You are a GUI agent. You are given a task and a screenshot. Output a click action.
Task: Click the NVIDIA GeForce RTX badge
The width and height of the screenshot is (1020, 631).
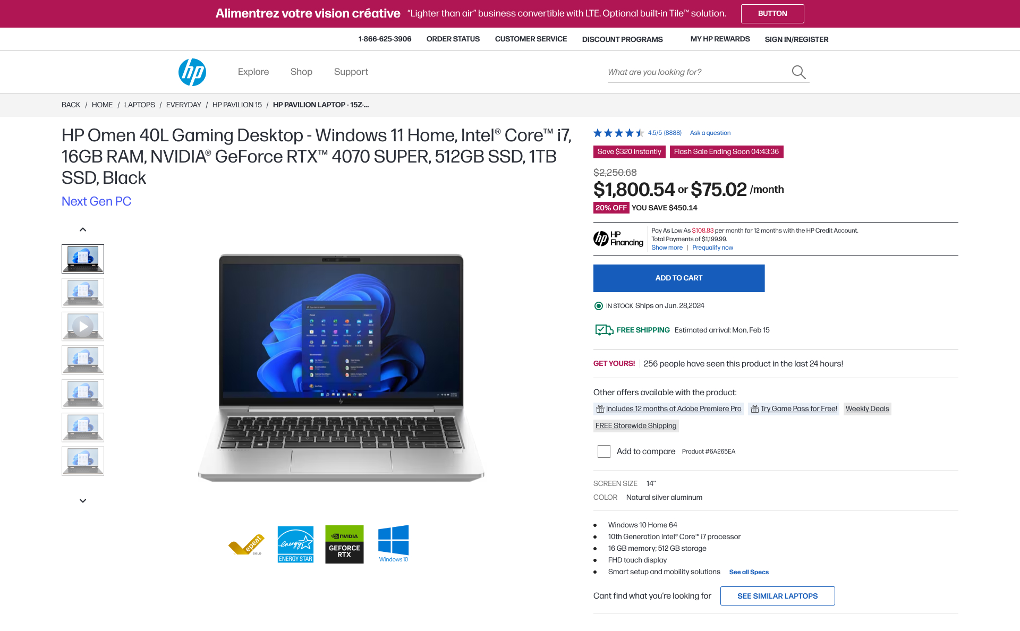click(x=344, y=544)
